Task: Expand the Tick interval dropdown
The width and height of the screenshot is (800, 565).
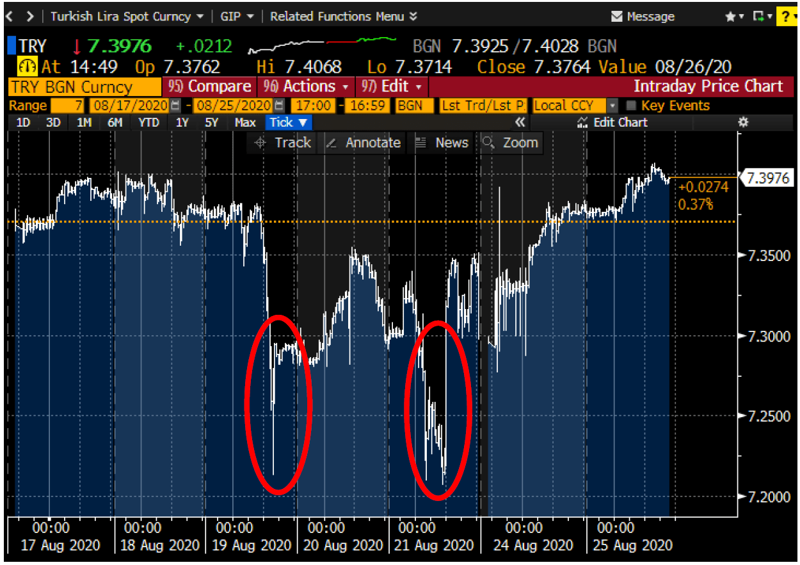Action: coord(287,122)
